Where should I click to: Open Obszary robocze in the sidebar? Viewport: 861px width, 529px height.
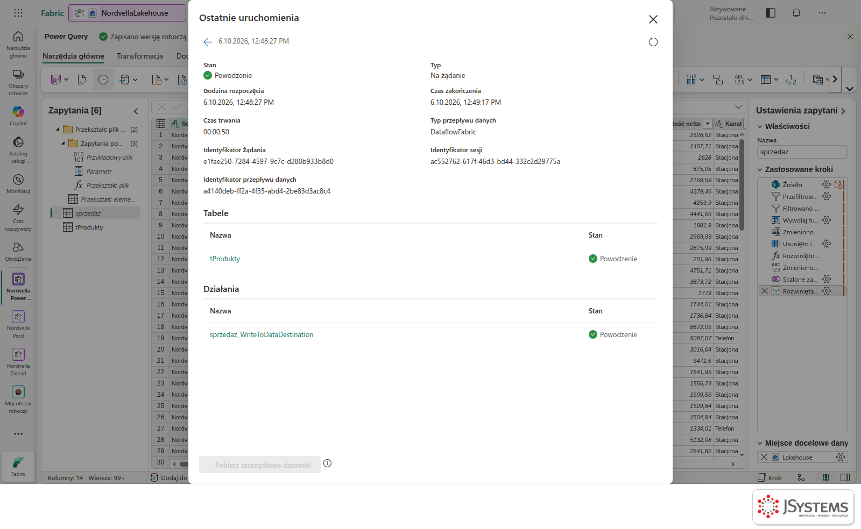pos(18,82)
